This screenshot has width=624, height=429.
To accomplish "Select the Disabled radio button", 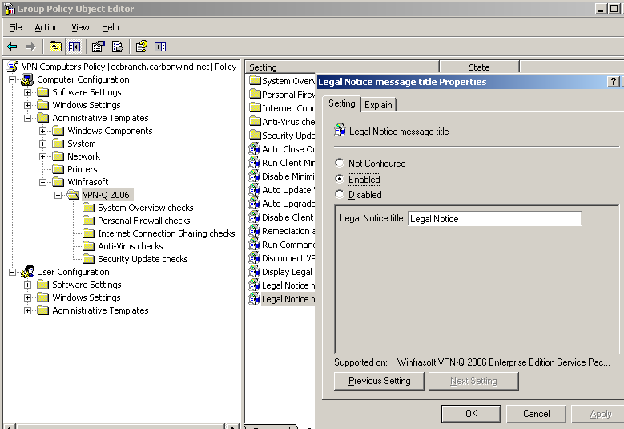I will coord(340,194).
